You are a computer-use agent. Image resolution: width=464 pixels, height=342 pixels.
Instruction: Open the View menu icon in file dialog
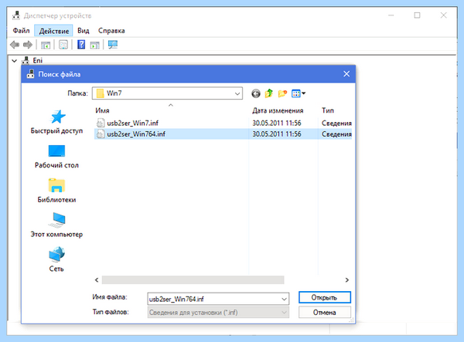(299, 93)
